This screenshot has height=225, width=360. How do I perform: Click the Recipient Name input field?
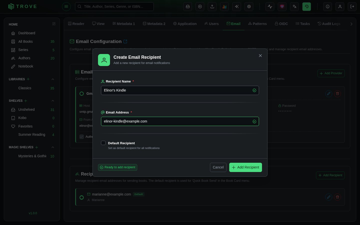point(180,90)
